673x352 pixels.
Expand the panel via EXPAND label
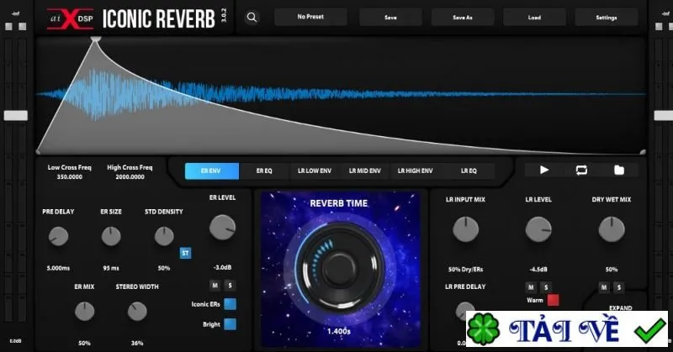[x=620, y=307]
